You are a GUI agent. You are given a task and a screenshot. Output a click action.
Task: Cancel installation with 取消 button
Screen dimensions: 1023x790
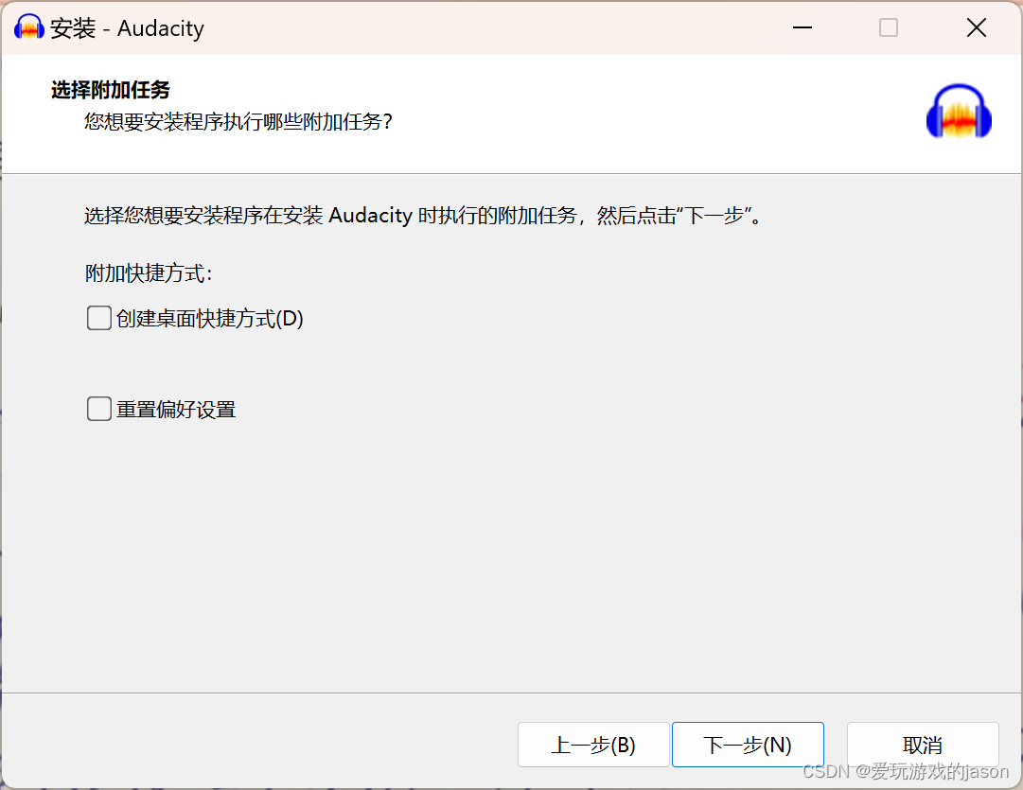pos(923,745)
